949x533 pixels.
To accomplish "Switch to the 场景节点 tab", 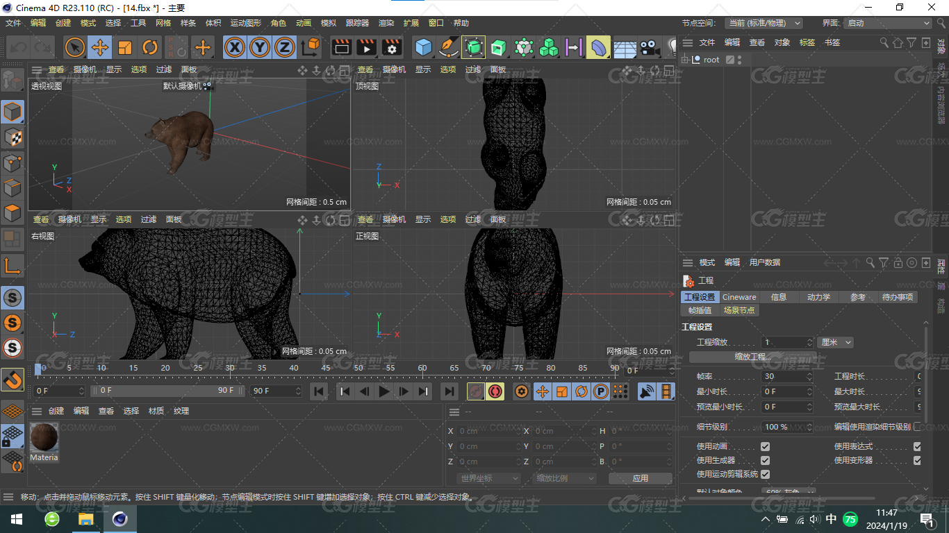I will point(739,310).
